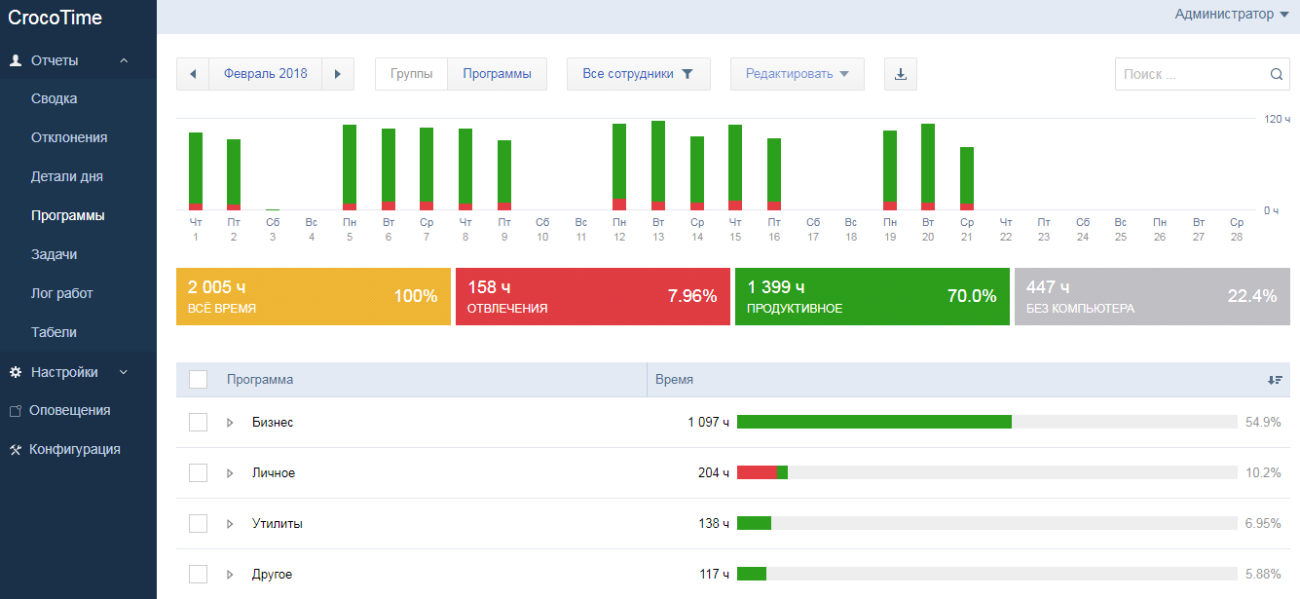Go to previous month using left arrow

coord(193,74)
